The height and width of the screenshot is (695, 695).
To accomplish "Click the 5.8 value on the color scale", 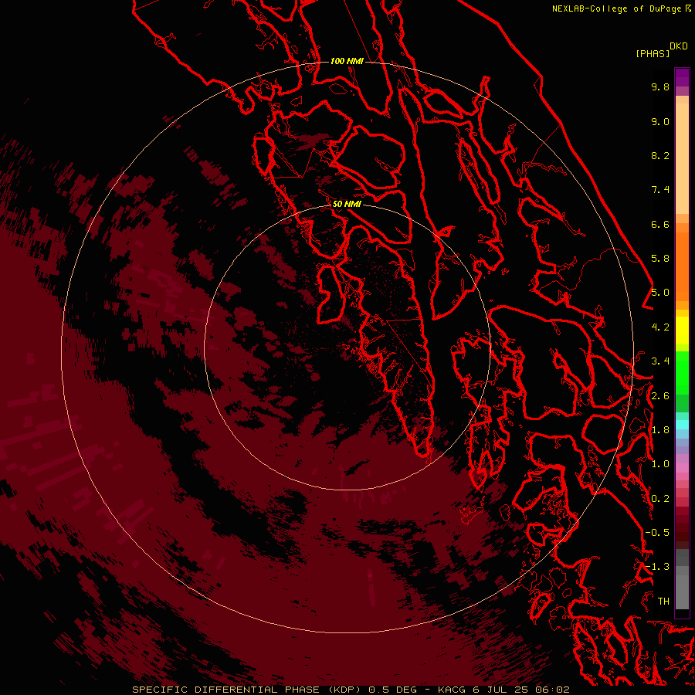I will tap(660, 259).
